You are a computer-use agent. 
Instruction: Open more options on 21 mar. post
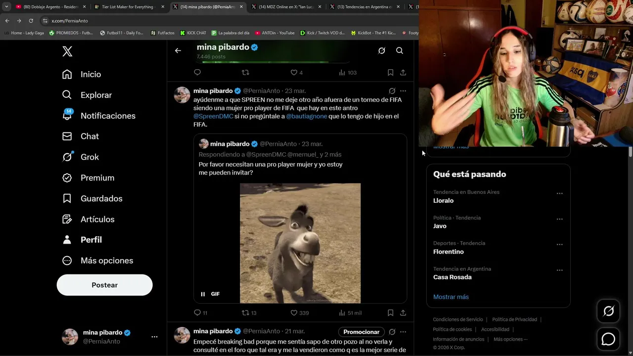pos(403,332)
